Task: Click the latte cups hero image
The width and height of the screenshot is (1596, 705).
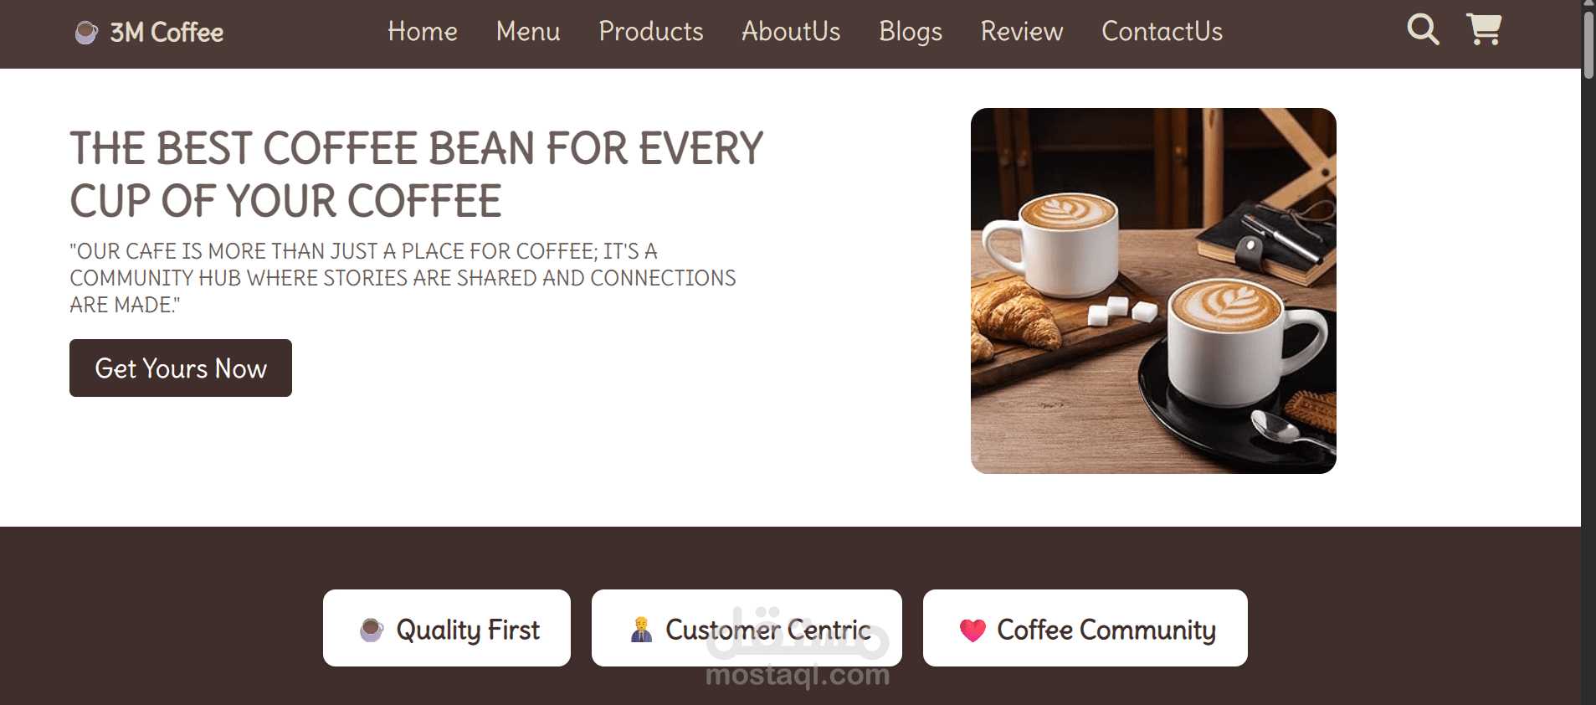Action: [x=1153, y=291]
